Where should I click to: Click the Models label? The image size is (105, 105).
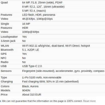coord(5,91)
